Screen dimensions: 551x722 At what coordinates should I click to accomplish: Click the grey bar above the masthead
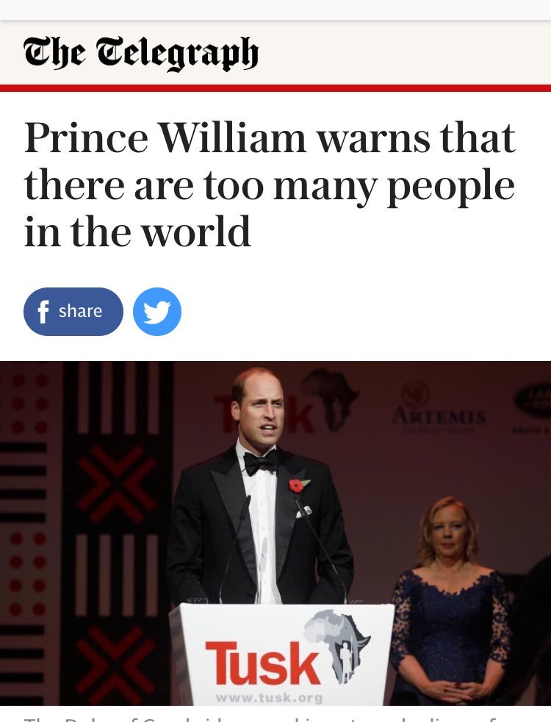[275, 10]
